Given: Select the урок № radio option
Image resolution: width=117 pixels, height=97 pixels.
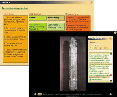Looking at the screenshot, I should [x=90, y=48].
